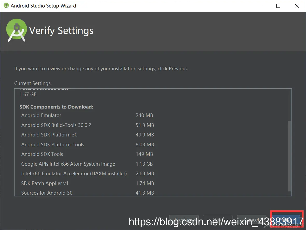Screen dimensions: 306x230
Task: Click the "41.3 MB" size value
Action: tap(145, 193)
